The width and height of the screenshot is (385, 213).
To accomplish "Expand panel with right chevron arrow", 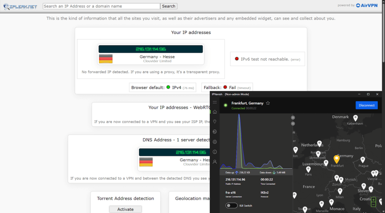I will pyautogui.click(x=293, y=118).
